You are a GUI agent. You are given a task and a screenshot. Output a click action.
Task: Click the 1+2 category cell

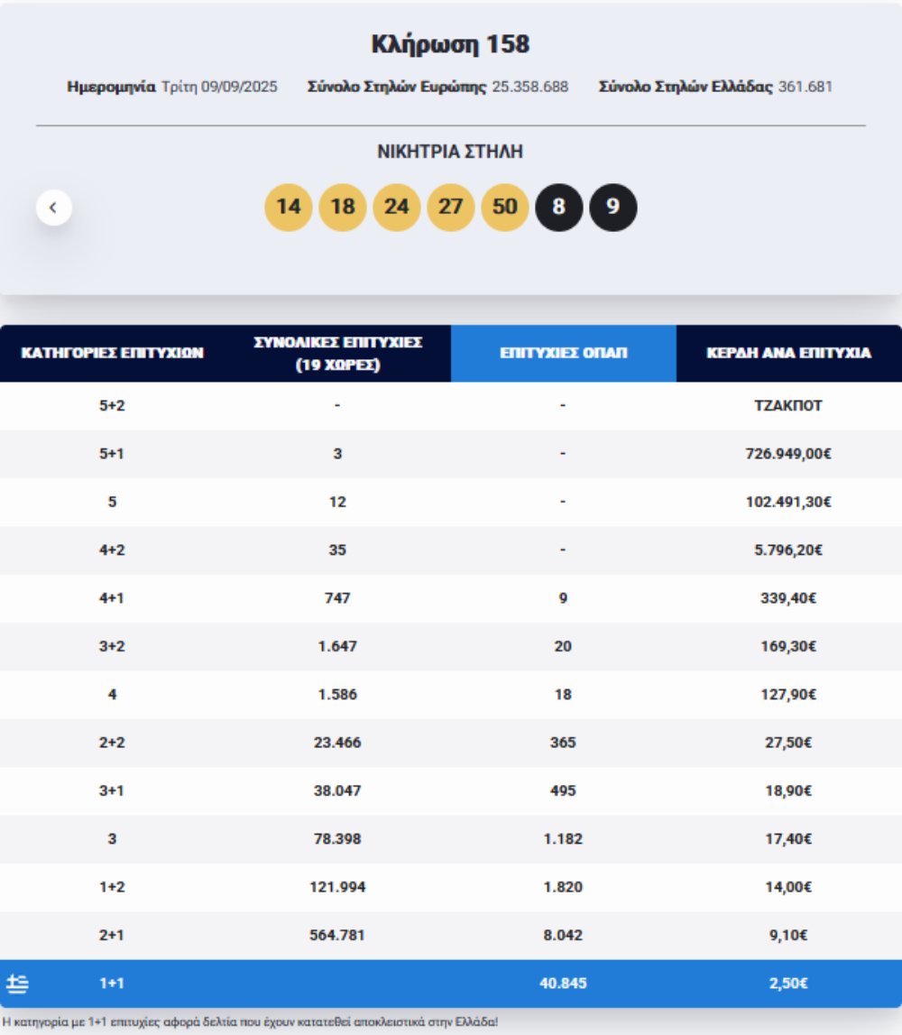(x=112, y=888)
